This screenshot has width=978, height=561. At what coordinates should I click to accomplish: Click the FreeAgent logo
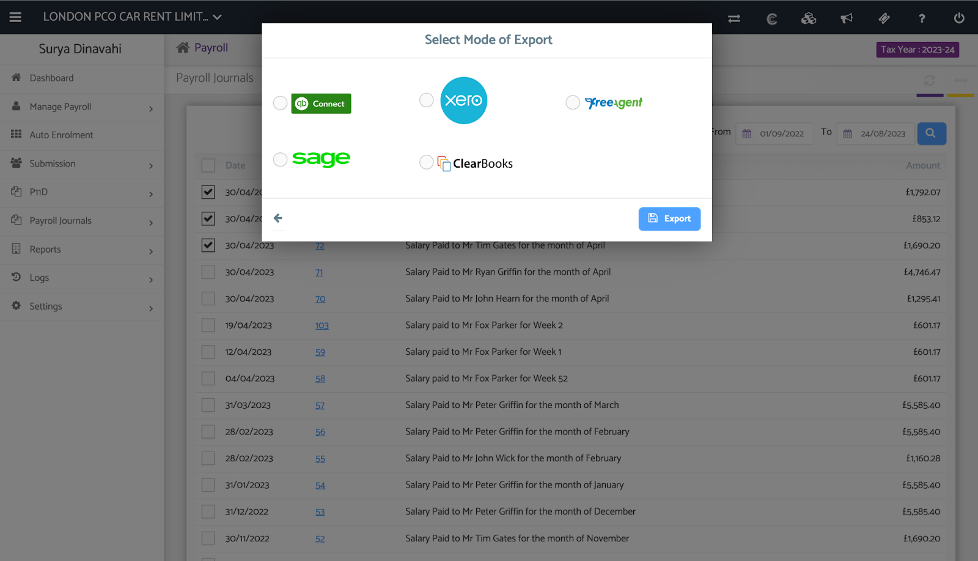coord(613,103)
